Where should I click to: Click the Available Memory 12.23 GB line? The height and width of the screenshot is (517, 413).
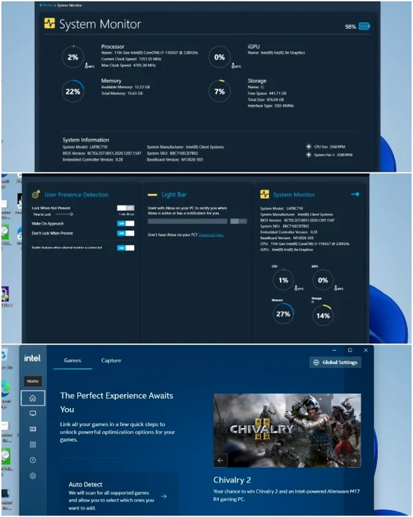[x=125, y=87]
